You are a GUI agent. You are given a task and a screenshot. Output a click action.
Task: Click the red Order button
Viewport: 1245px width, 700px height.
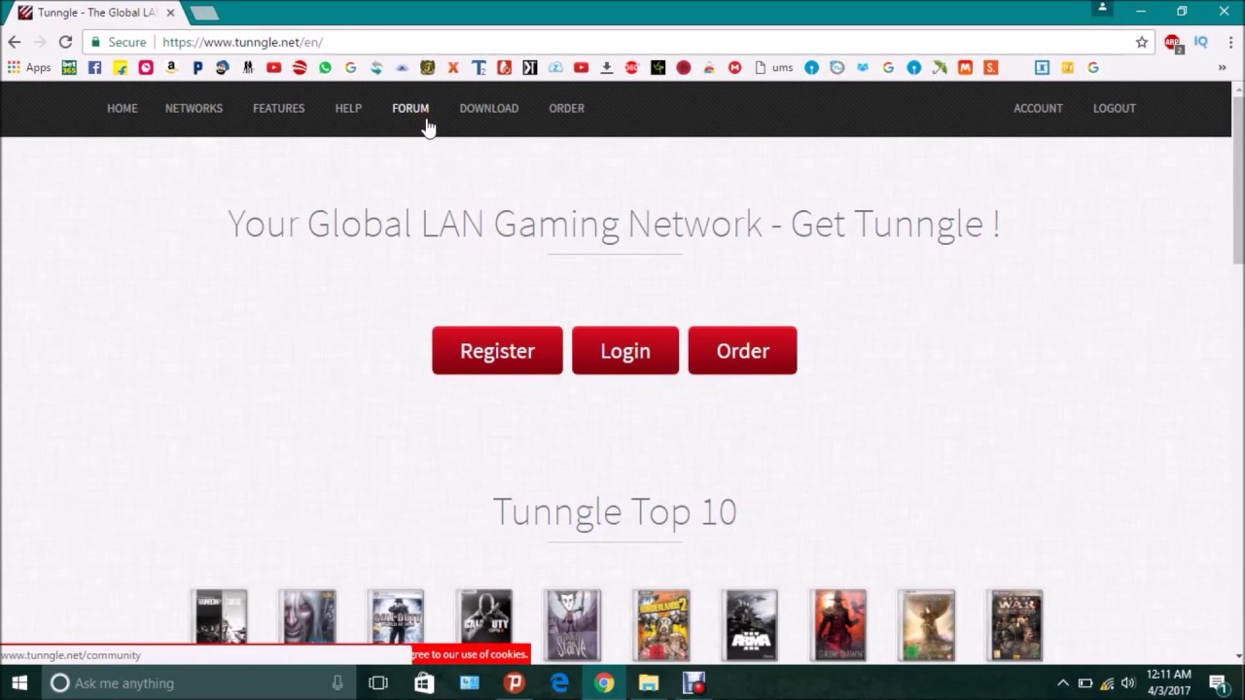(742, 351)
